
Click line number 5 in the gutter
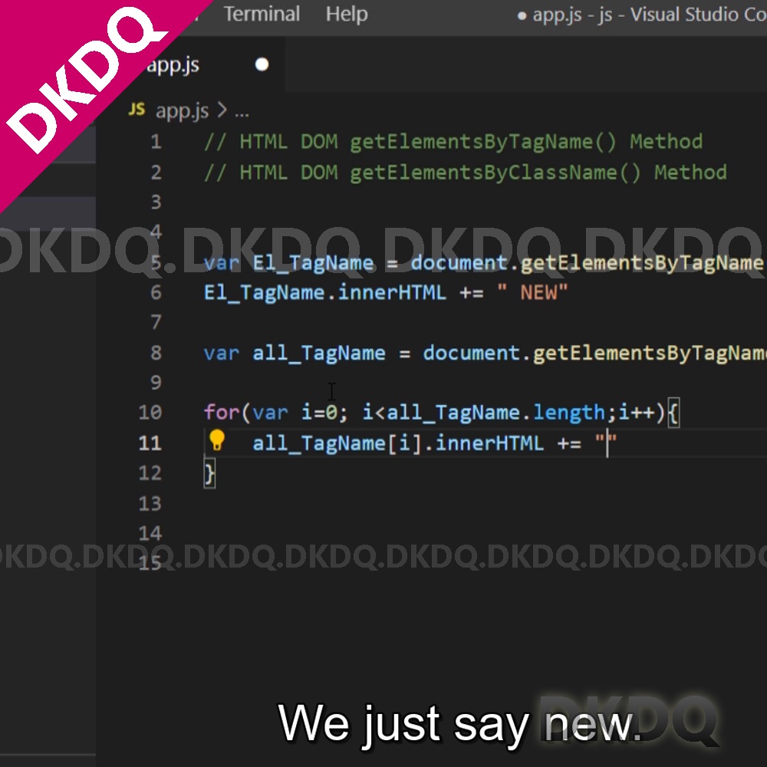[x=156, y=263]
